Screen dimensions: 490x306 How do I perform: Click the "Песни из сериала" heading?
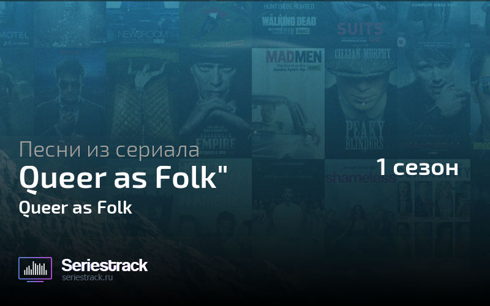(x=109, y=149)
